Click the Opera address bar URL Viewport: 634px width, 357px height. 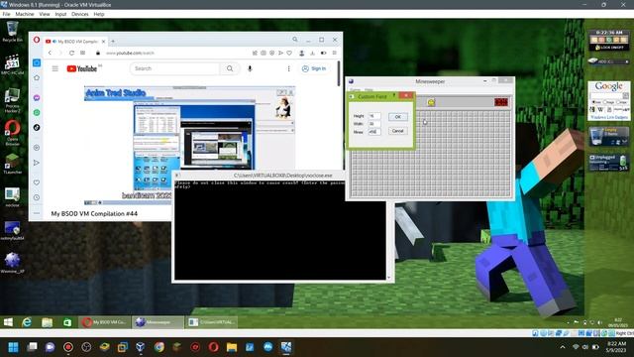point(130,53)
